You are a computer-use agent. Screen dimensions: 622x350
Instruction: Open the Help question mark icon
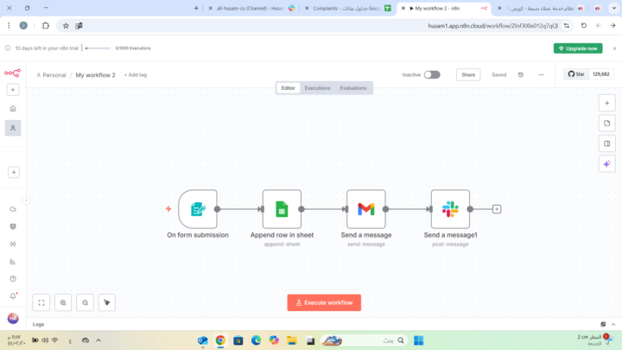[x=13, y=279]
